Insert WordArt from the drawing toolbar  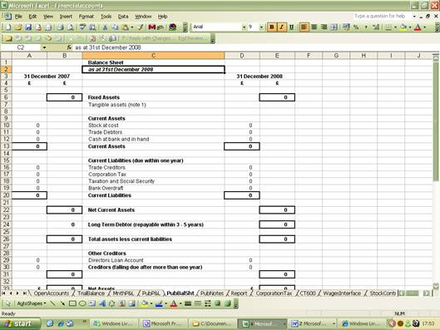click(x=102, y=303)
